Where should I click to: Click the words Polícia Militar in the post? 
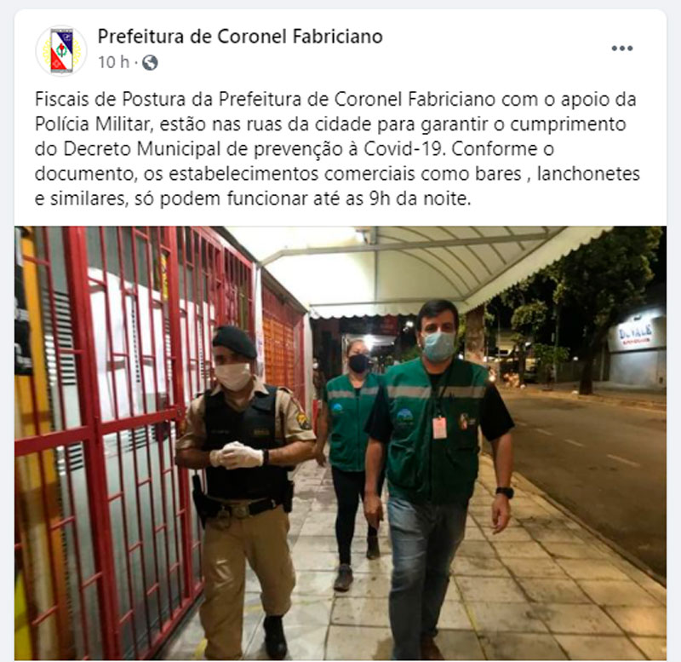coord(92,124)
